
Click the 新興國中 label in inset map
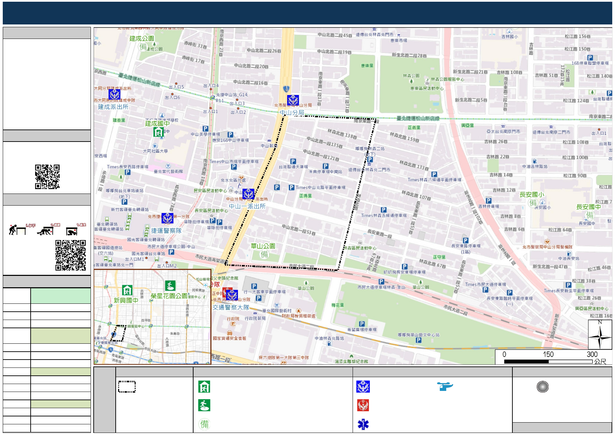pyautogui.click(x=126, y=300)
